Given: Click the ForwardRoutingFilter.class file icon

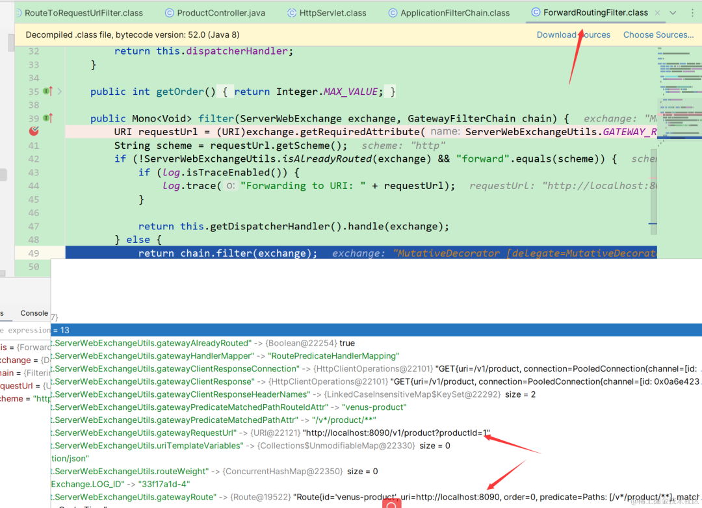Looking at the screenshot, I should pos(536,12).
